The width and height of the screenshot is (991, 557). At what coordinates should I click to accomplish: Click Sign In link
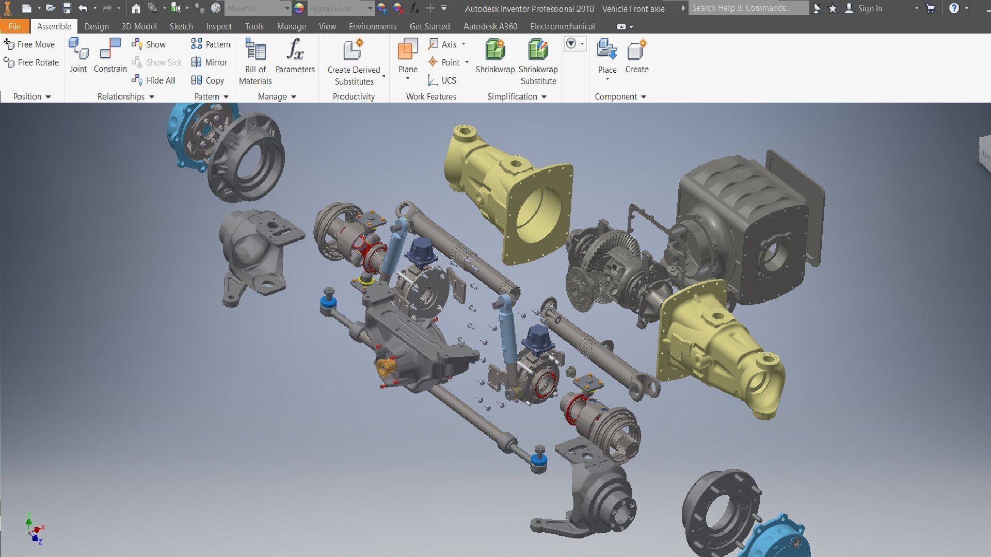pyautogui.click(x=869, y=8)
